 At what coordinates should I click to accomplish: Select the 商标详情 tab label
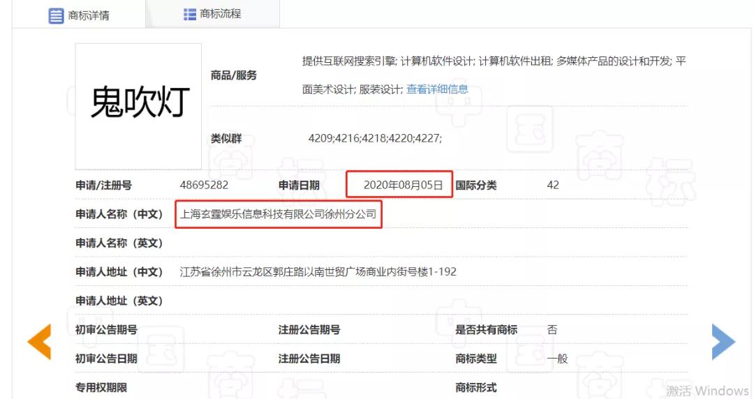88,15
